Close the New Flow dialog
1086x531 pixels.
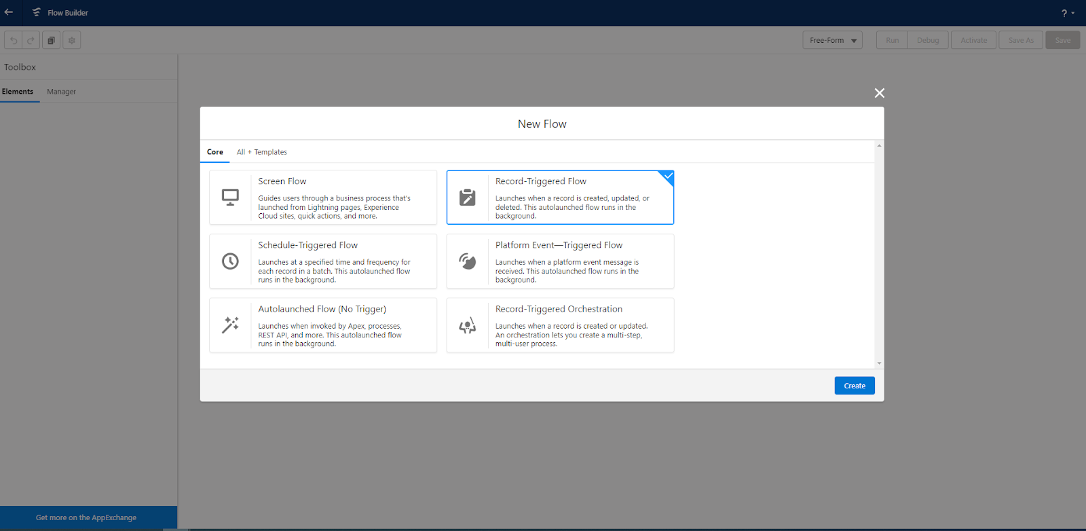(879, 93)
